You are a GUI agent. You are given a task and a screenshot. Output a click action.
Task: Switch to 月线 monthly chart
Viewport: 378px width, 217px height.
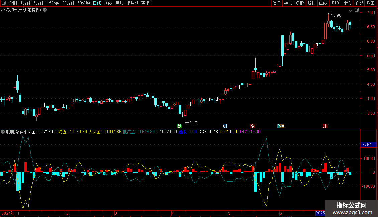tap(119, 3)
